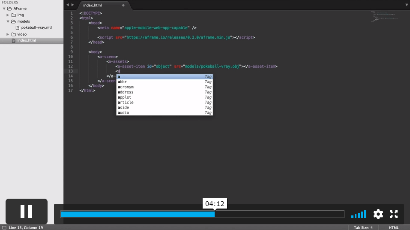Enter fullscreen video mode
This screenshot has width=410, height=230.
click(394, 214)
